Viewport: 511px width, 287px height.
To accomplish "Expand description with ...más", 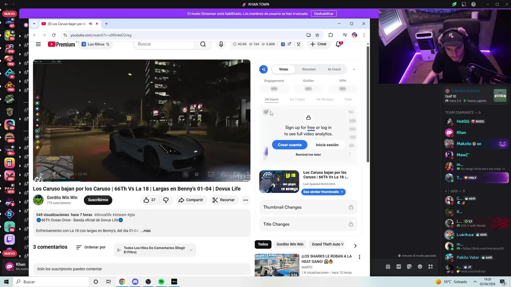I will (145, 231).
